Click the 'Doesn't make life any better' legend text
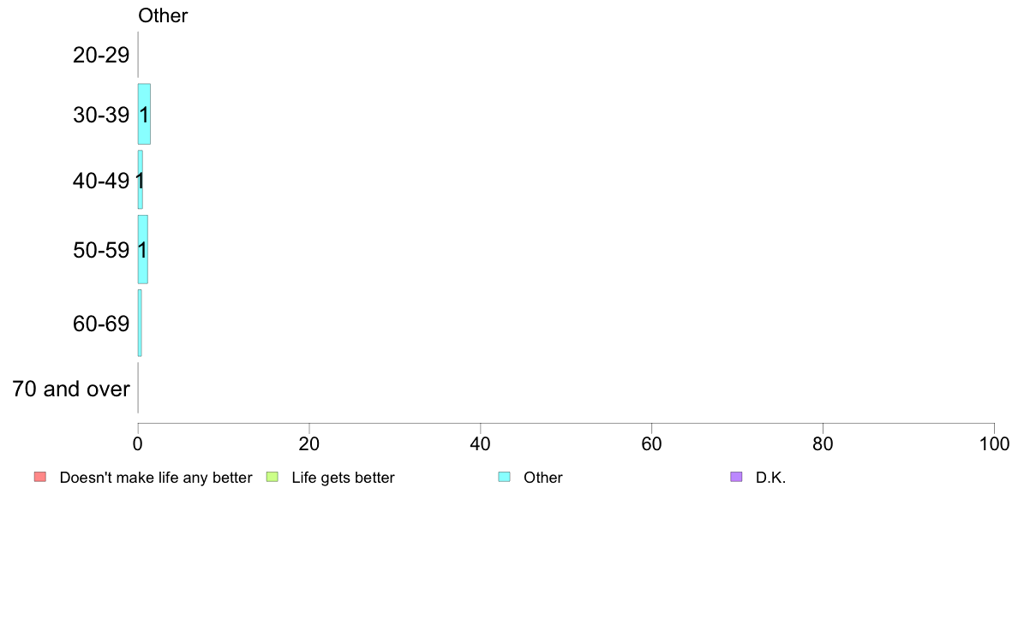Screen dimensions: 1018x630 click(156, 478)
